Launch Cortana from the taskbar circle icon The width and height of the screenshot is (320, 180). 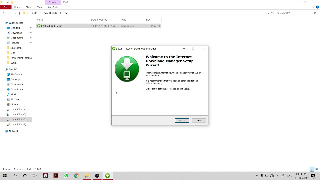pyautogui.click(x=25, y=176)
